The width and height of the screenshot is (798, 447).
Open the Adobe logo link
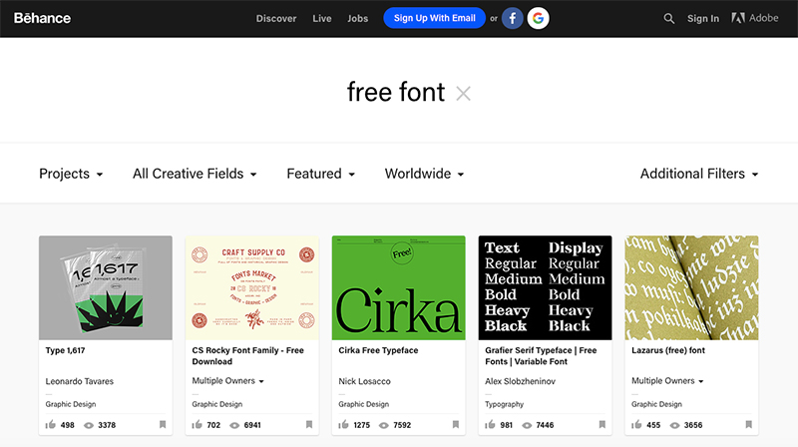[755, 18]
